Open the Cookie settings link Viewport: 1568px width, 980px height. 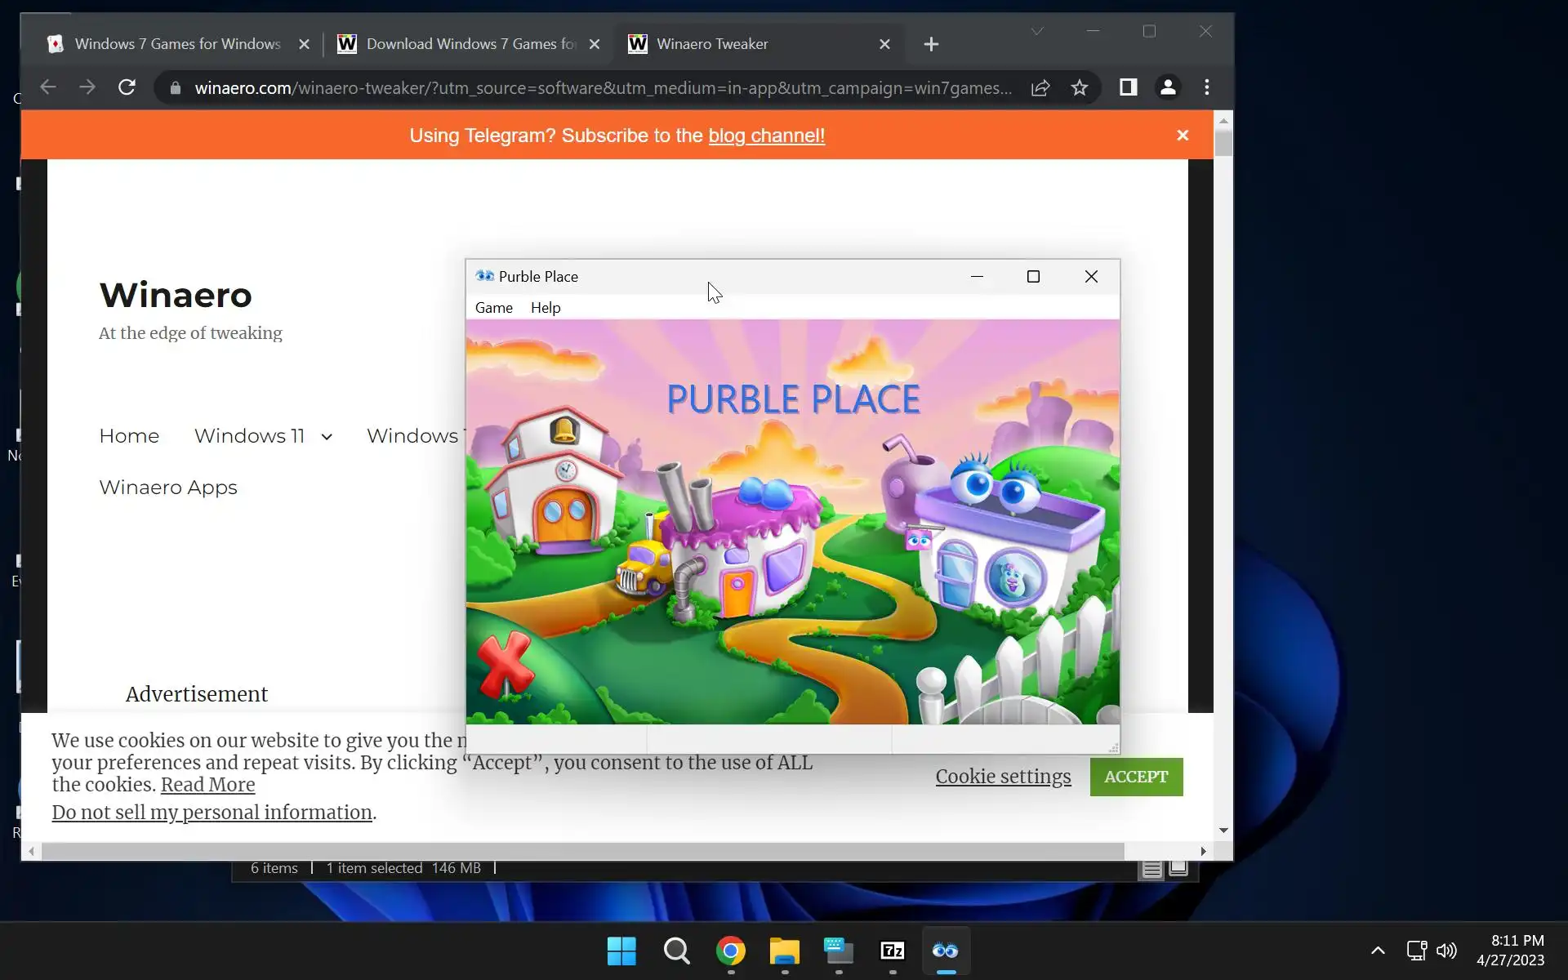point(1002,777)
